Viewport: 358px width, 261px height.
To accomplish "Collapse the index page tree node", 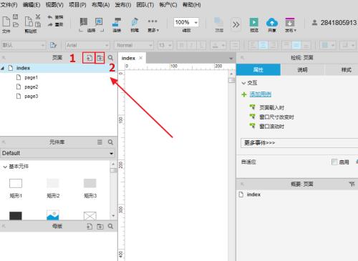I will point(3,68).
